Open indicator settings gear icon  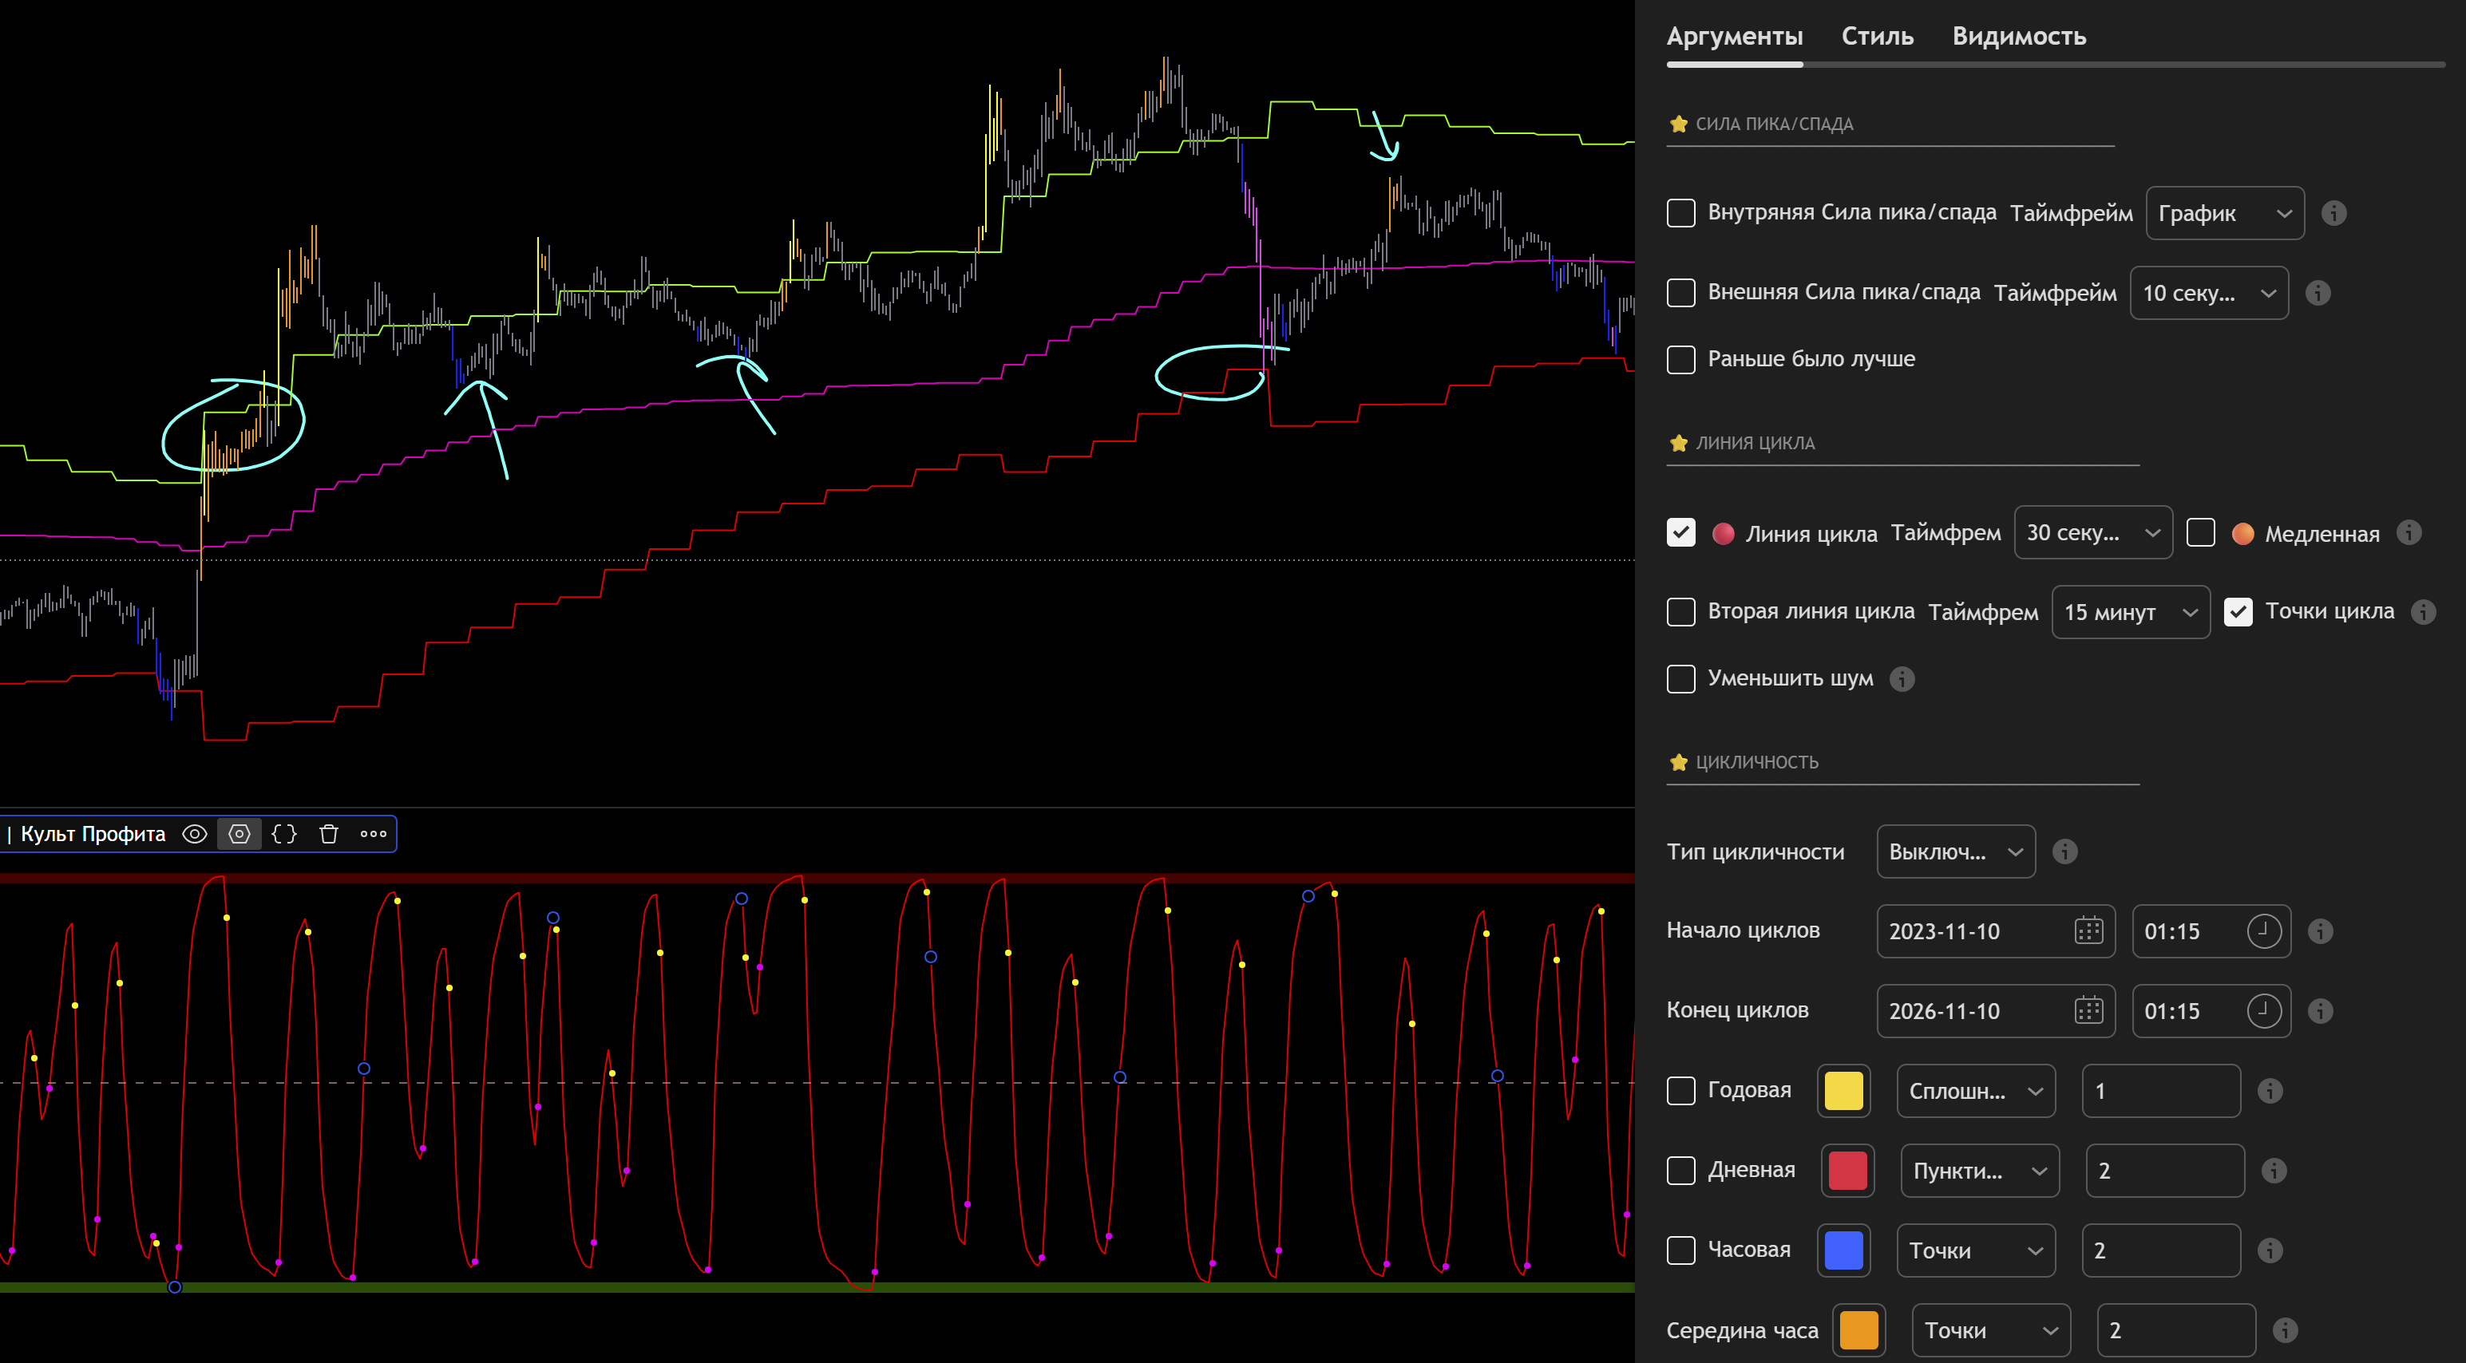pos(239,834)
